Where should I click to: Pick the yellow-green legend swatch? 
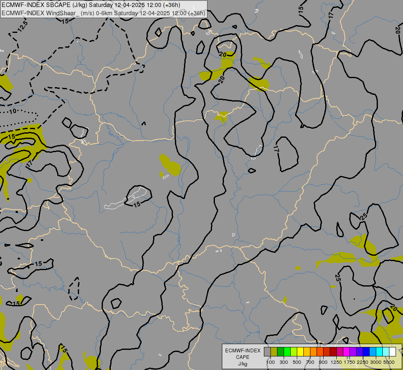click(x=294, y=351)
